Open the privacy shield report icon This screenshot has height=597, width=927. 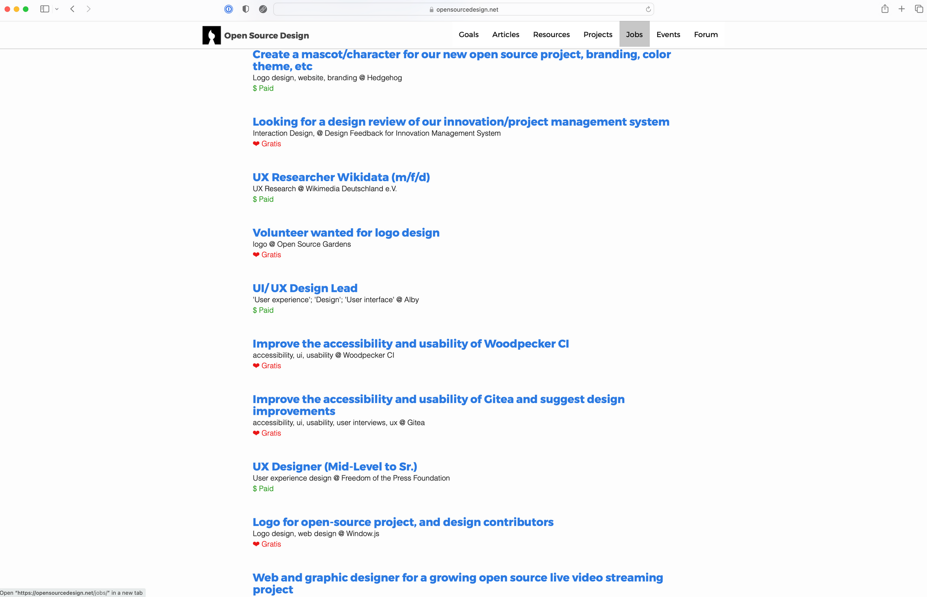tap(246, 9)
